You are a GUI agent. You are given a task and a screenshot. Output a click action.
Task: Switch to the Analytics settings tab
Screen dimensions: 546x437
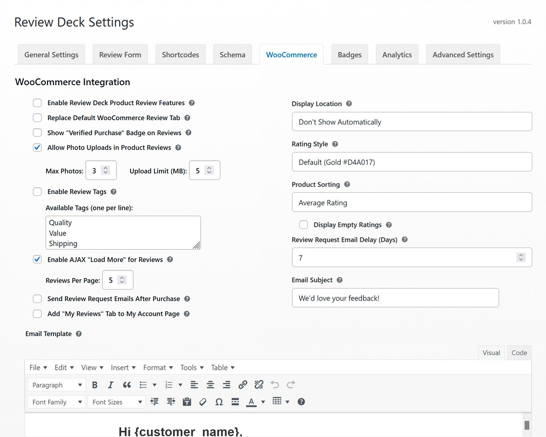pyautogui.click(x=397, y=55)
